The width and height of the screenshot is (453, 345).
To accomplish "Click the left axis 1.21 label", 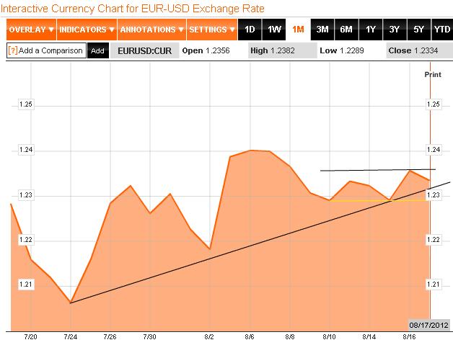I will tap(26, 284).
